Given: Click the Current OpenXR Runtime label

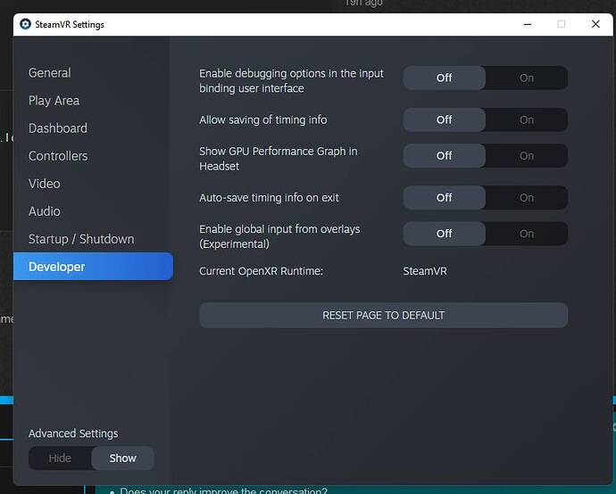Looking at the screenshot, I should pos(261,271).
